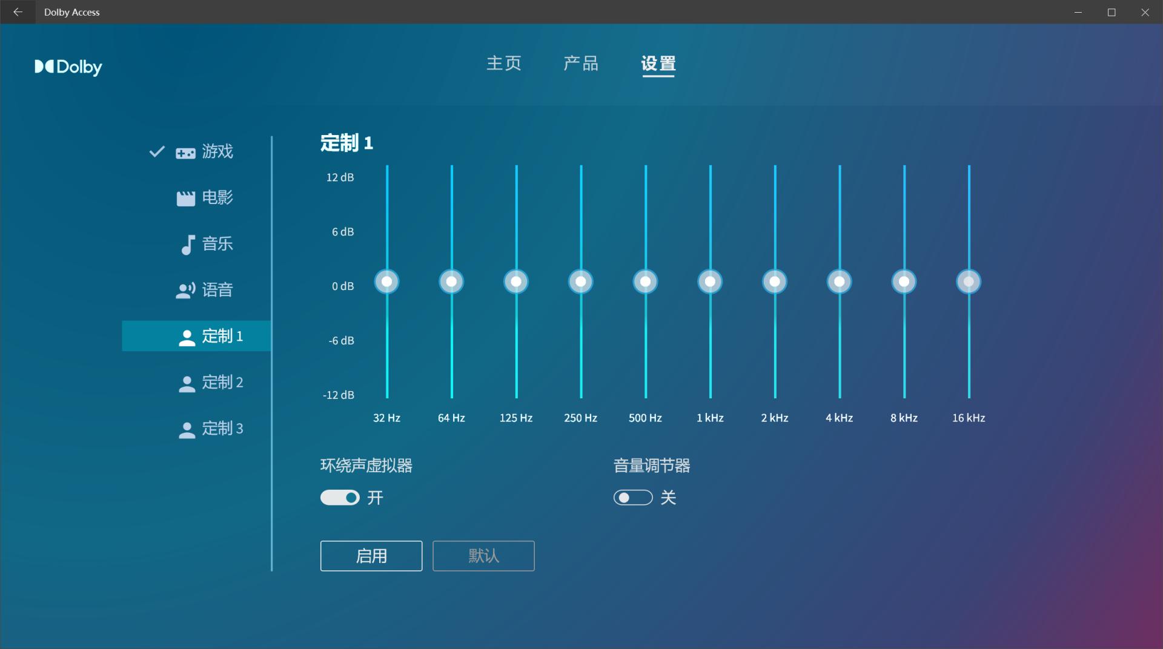Click the 电影 movie clapper icon
Viewport: 1163px width, 649px height.
point(186,198)
